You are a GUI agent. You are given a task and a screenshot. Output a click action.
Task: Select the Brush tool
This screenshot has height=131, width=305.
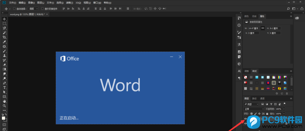click(4, 51)
